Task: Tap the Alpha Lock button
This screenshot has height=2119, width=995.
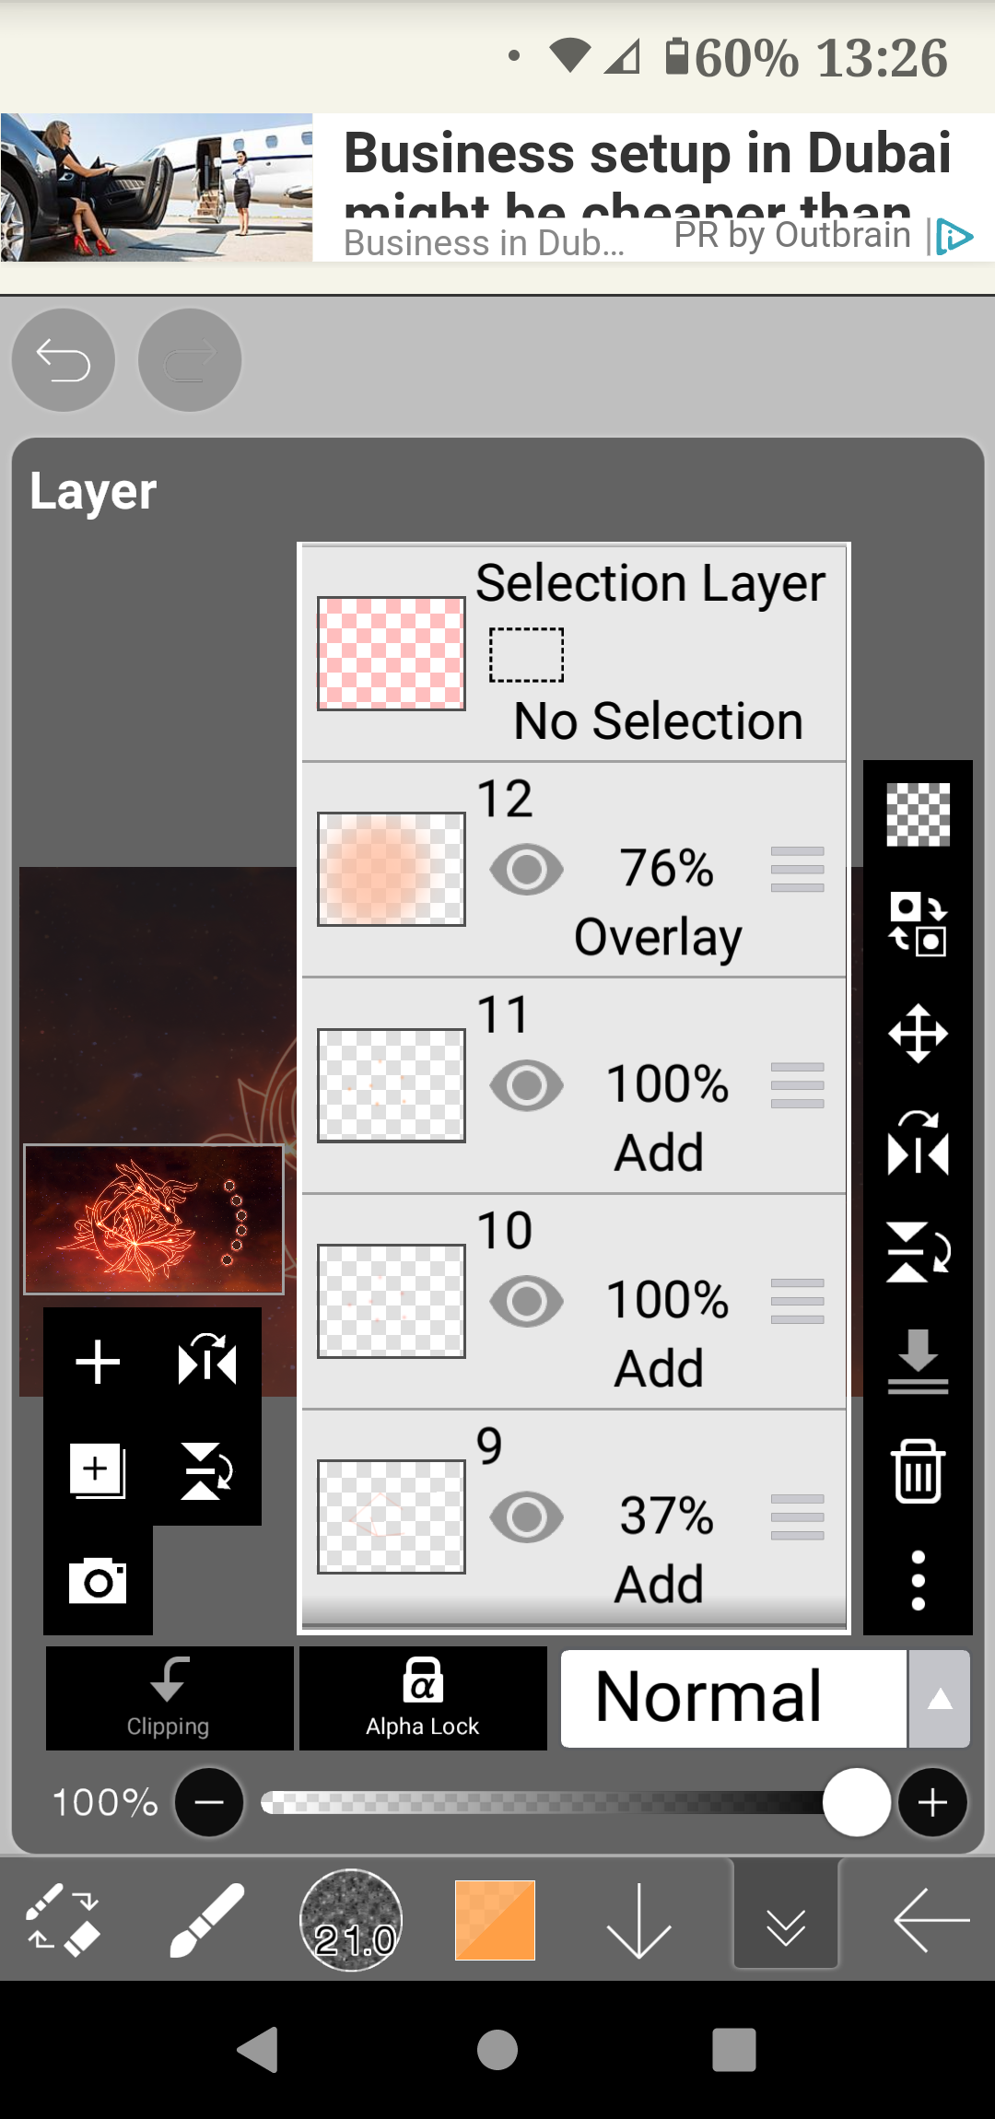Action: coord(423,1698)
